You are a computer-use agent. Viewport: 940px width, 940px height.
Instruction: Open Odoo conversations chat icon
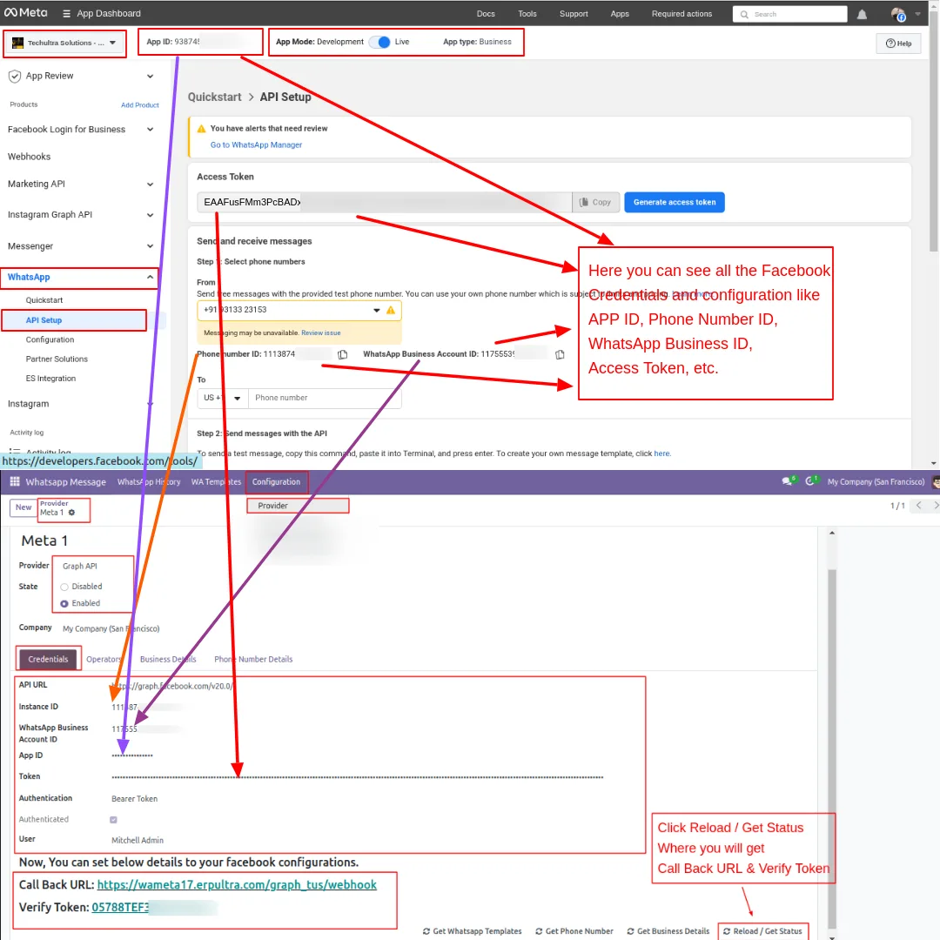(x=787, y=482)
